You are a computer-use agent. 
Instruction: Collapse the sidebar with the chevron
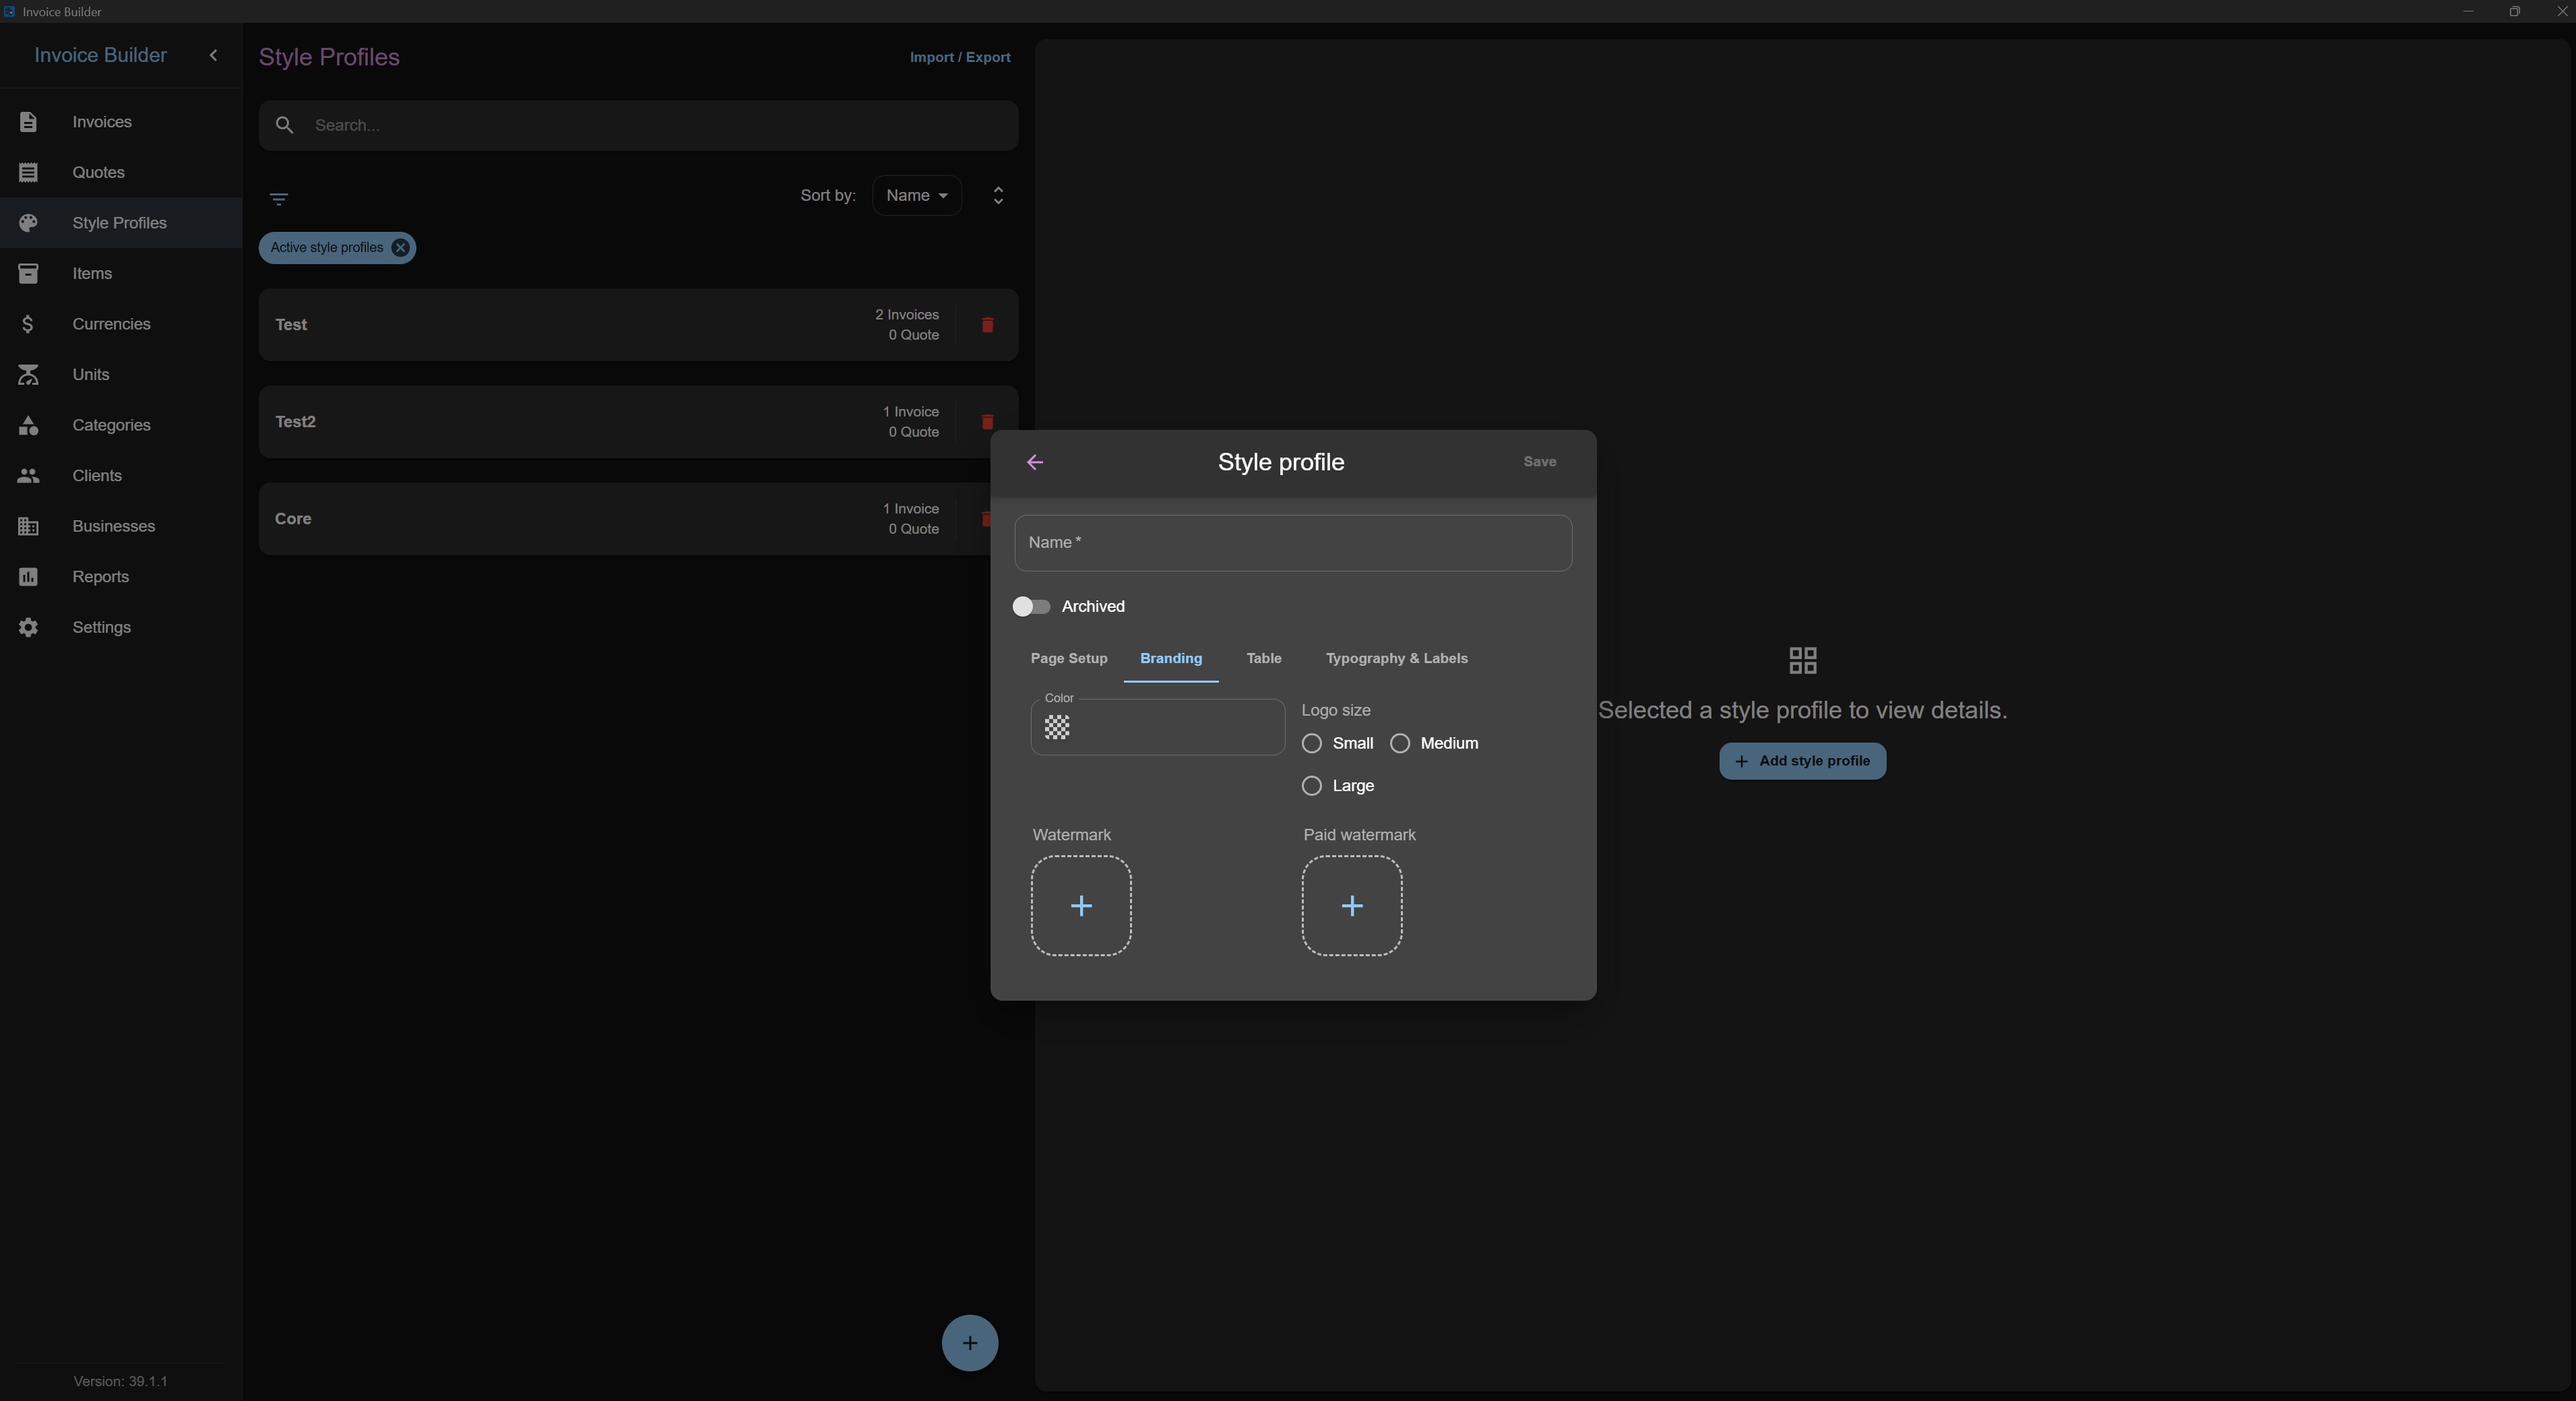[x=213, y=55]
